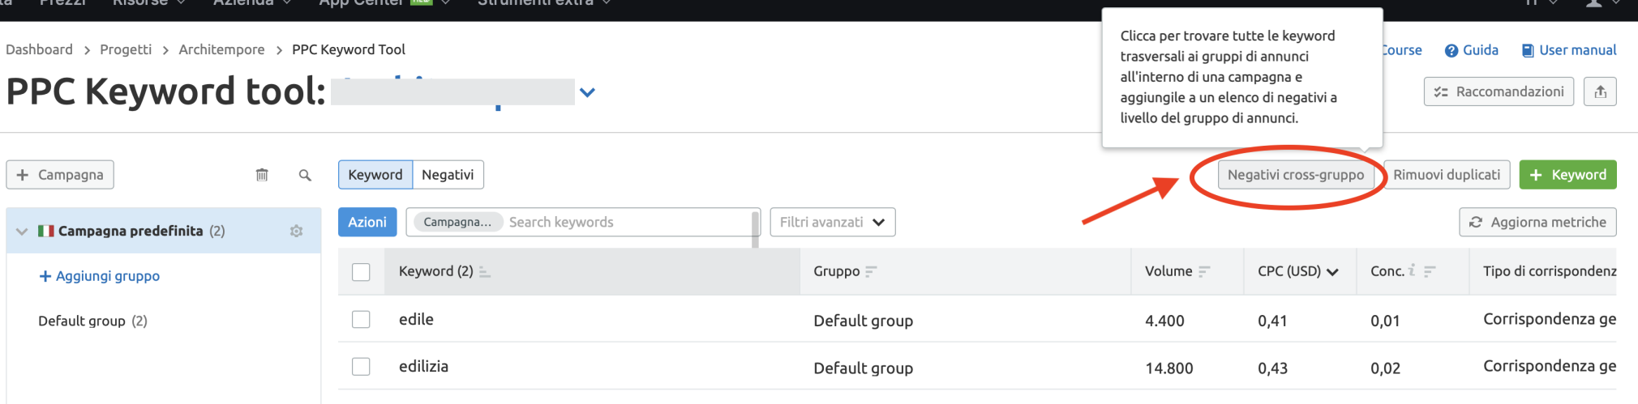Toggle the select-all keywords checkbox
Screen dimensions: 1638x404
[361, 272]
